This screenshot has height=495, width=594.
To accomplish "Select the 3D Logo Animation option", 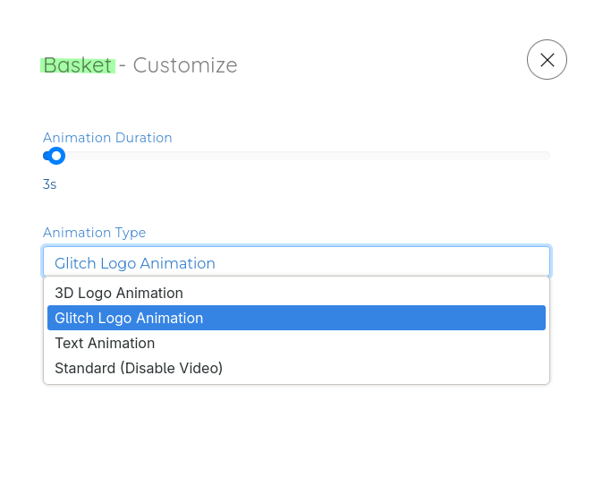I will pos(119,293).
